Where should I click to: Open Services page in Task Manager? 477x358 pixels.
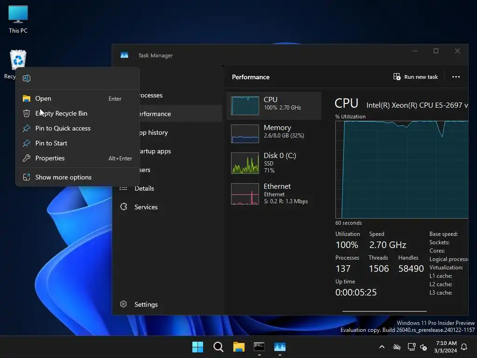(x=168, y=207)
